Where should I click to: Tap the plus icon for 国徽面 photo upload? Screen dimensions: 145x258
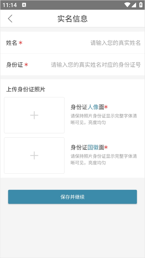pyautogui.click(x=34, y=156)
